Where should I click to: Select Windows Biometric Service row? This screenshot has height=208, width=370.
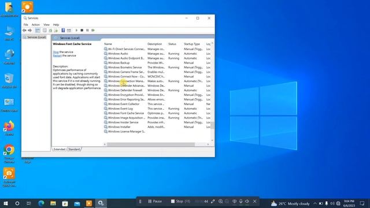tap(157, 68)
